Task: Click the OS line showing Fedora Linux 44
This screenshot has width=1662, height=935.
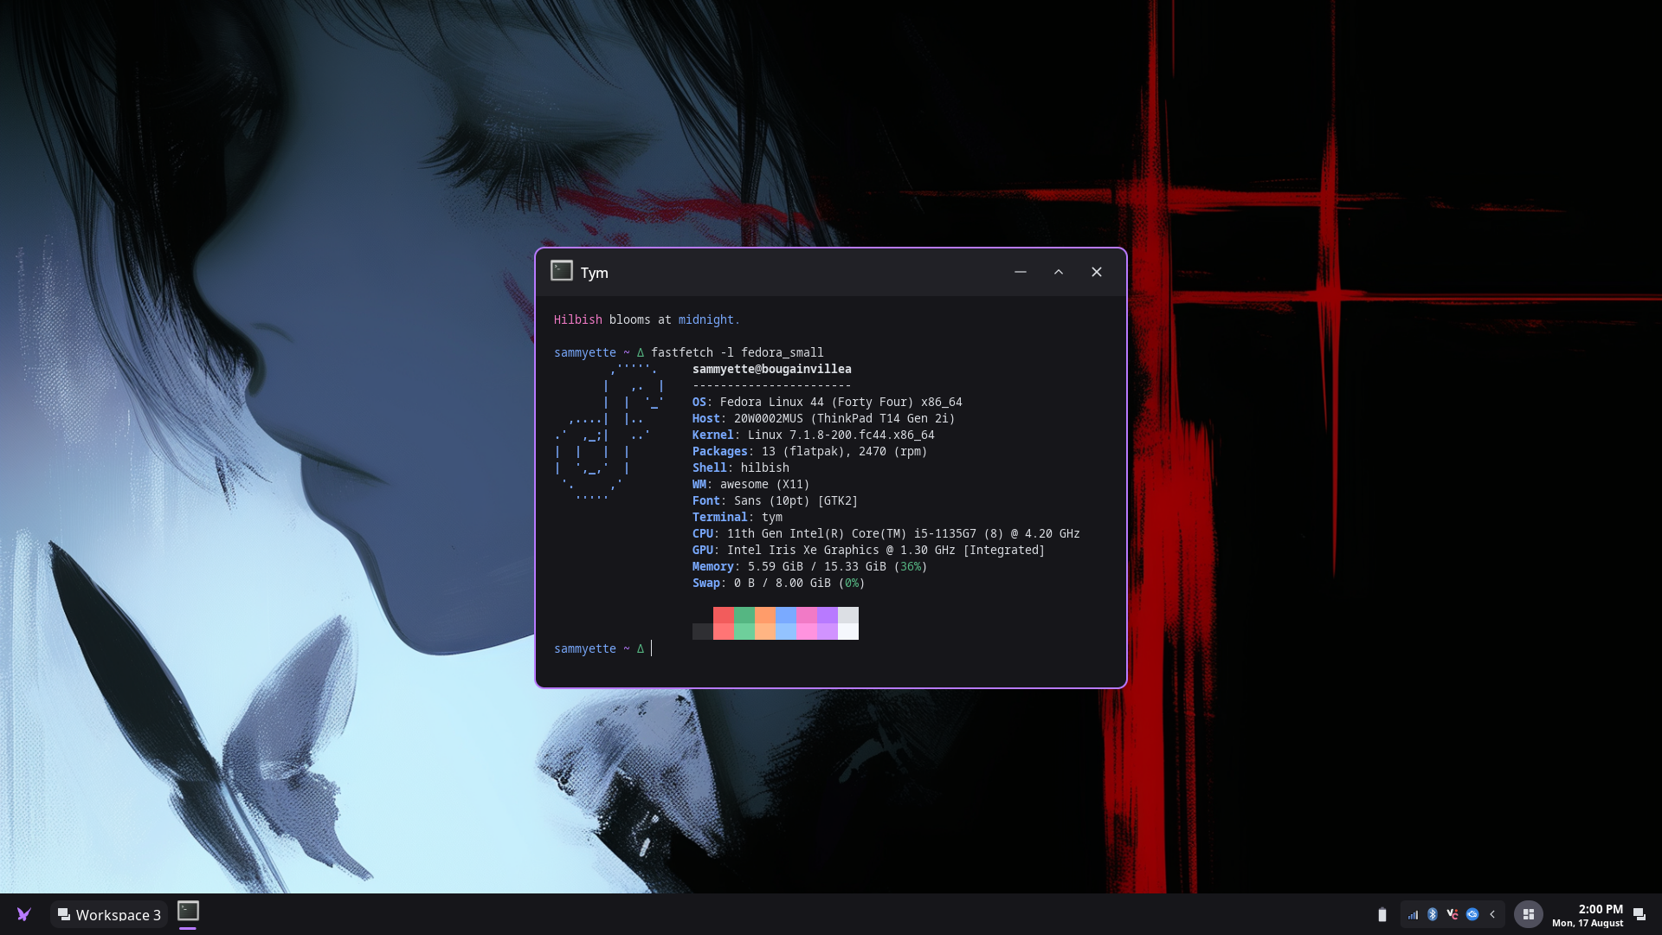Action: [828, 402]
